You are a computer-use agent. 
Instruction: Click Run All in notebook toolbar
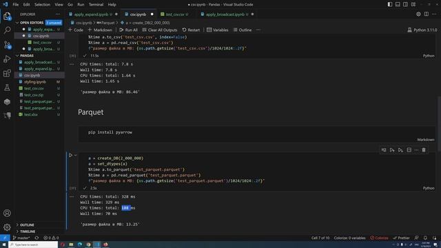click(129, 30)
